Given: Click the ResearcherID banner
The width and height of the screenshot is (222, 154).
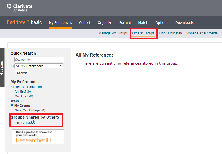Looking at the screenshot, I should click(38, 137).
